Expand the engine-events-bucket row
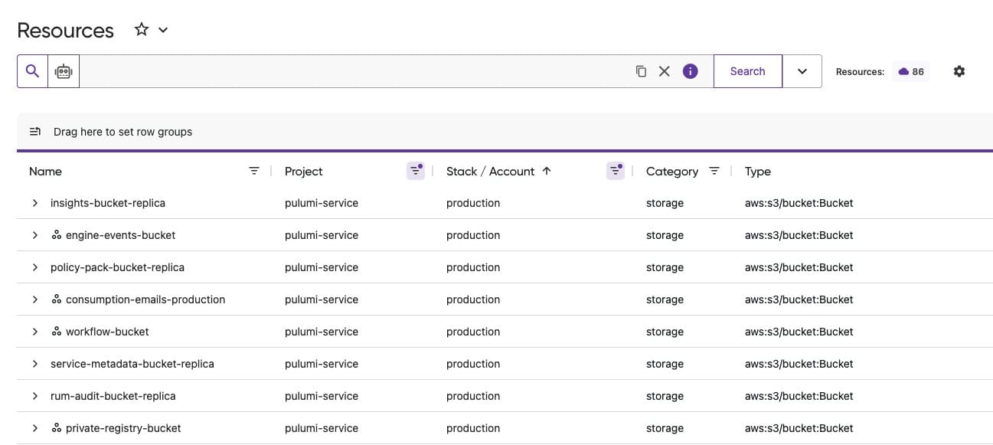993x445 pixels. pyautogui.click(x=35, y=235)
